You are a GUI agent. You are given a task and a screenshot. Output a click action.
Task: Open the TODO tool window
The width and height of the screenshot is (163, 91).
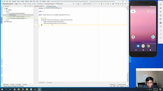point(25,84)
